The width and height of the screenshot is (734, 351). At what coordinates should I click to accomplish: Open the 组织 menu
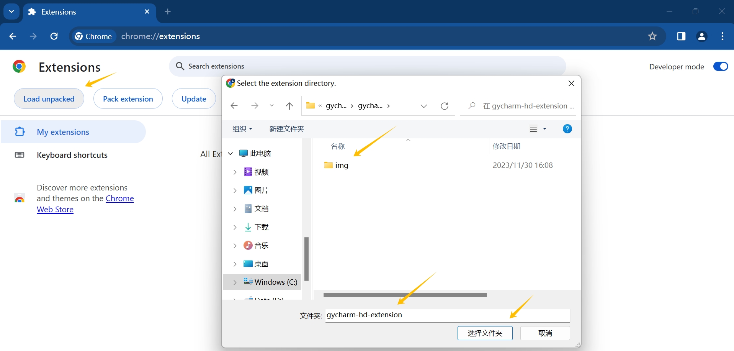242,129
